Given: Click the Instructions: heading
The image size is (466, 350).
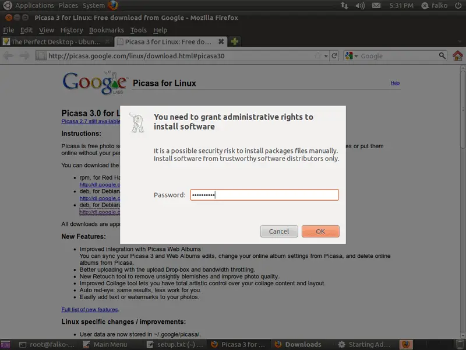Looking at the screenshot, I should [x=81, y=134].
